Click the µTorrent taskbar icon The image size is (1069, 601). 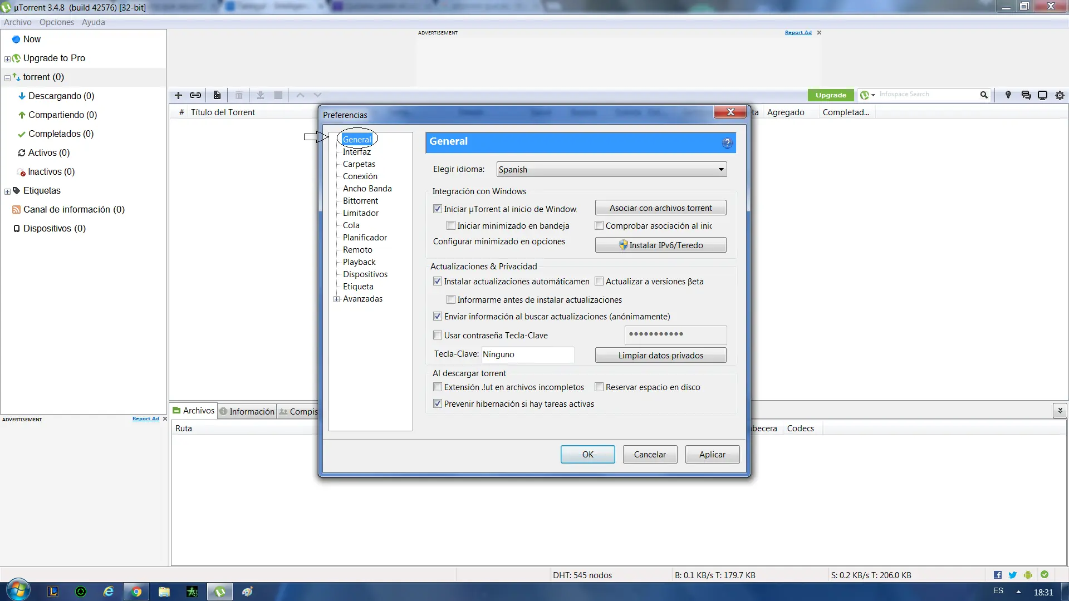pyautogui.click(x=220, y=592)
